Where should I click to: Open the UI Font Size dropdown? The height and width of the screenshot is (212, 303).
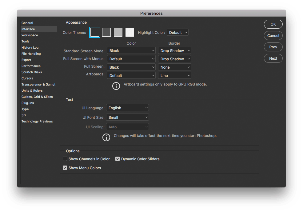(x=128, y=117)
